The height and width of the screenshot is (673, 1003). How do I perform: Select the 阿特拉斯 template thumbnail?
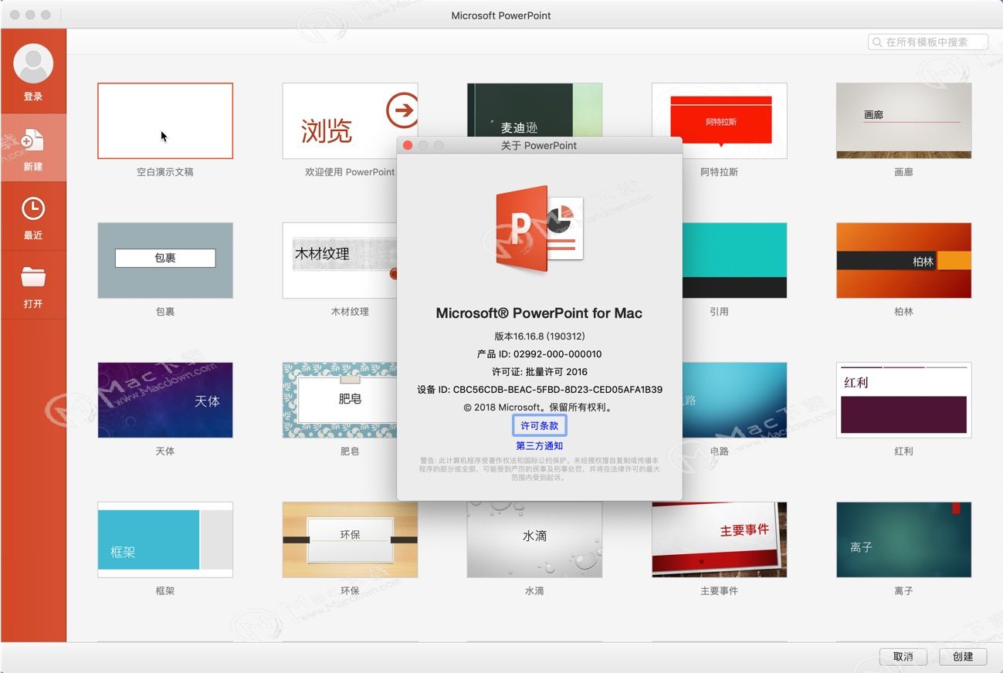(x=719, y=120)
